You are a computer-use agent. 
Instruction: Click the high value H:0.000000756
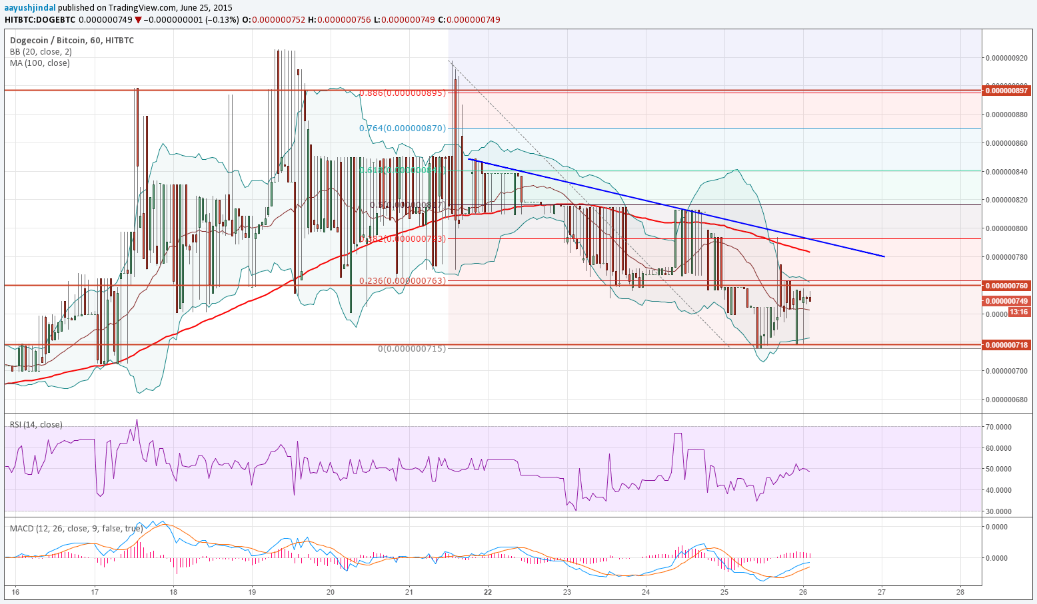(339, 20)
